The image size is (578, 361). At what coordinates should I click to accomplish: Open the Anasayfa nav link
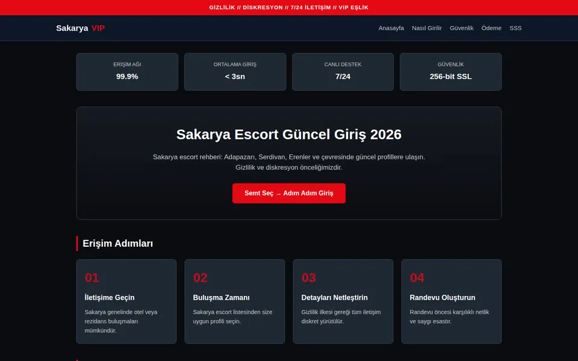[x=391, y=28]
